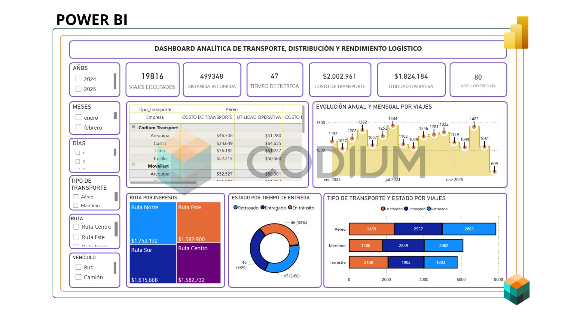Screen dimensions: 577x324
Task: Click Entregado legend marker in bar chart
Action: pos(406,209)
